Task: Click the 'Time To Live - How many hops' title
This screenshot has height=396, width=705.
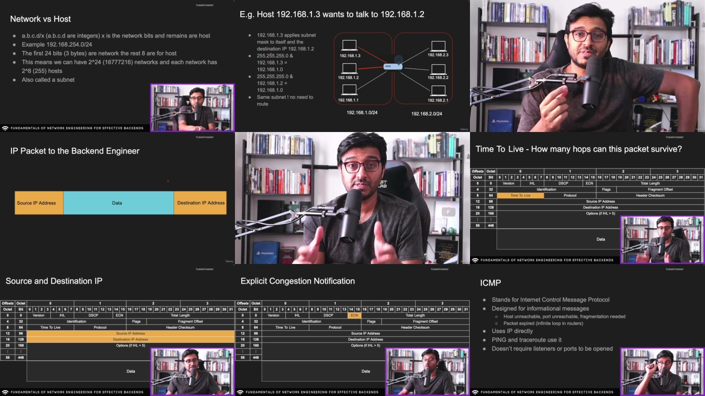Action: click(578, 149)
